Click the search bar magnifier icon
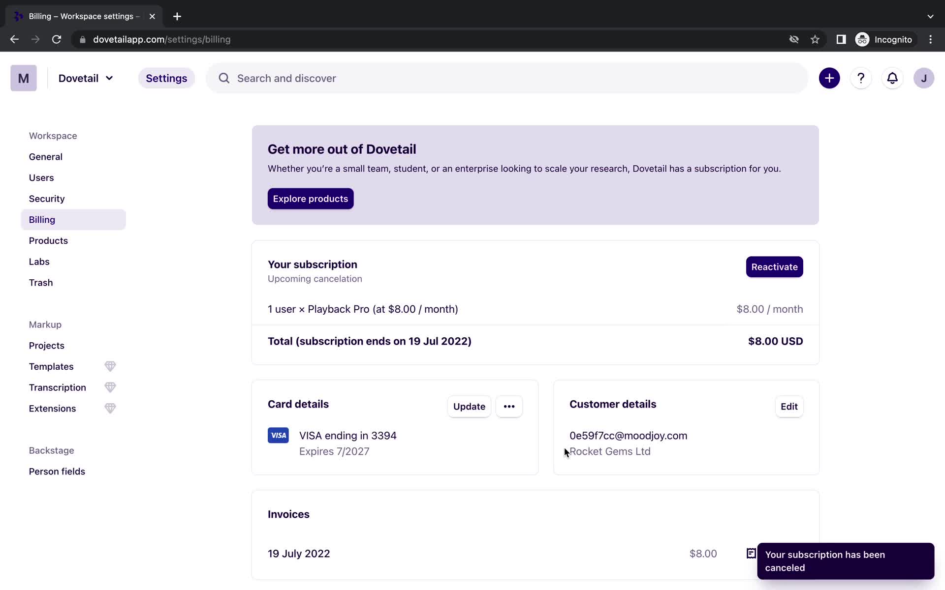945x590 pixels. point(223,78)
